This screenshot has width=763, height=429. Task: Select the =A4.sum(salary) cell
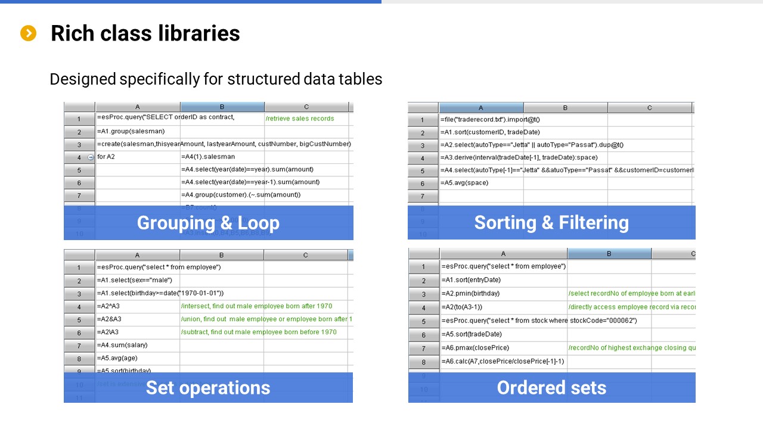(x=122, y=345)
